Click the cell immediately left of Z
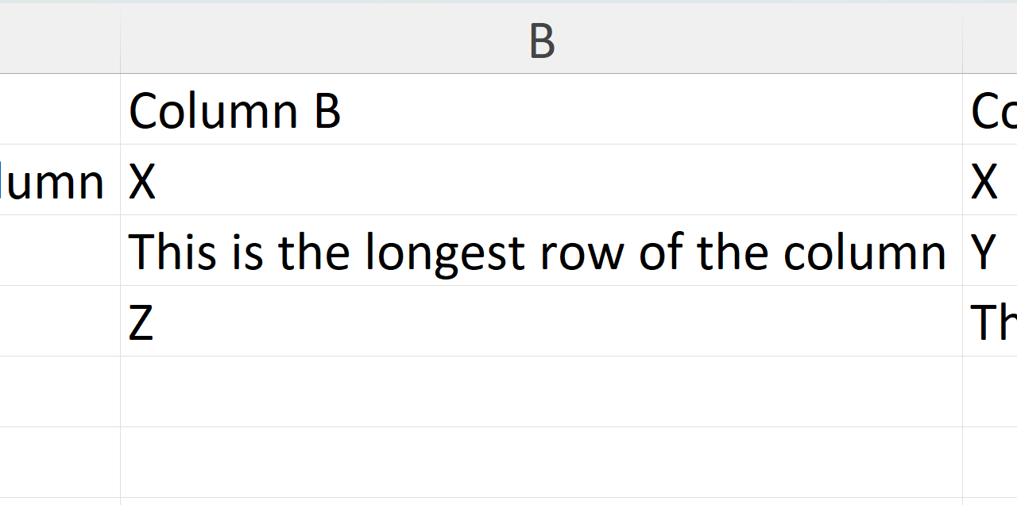This screenshot has width=1017, height=505. (60, 322)
